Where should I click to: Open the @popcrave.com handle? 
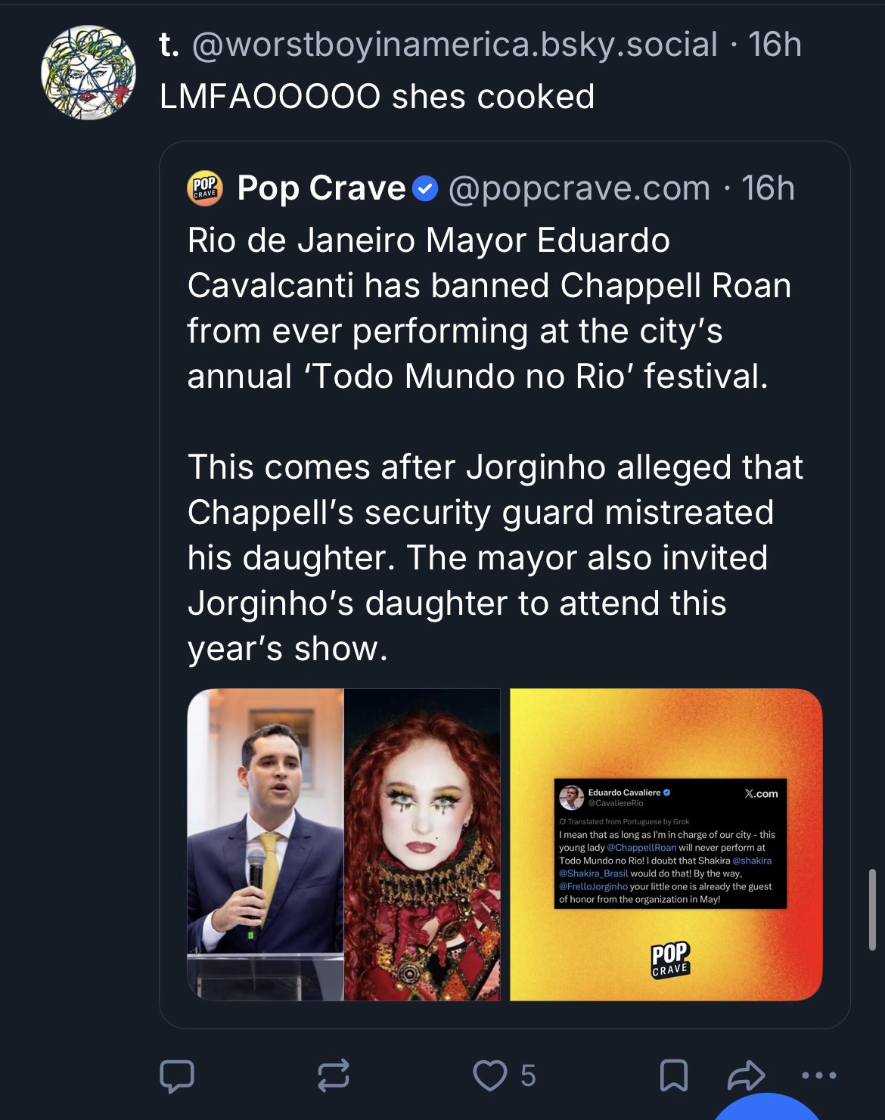tap(579, 188)
